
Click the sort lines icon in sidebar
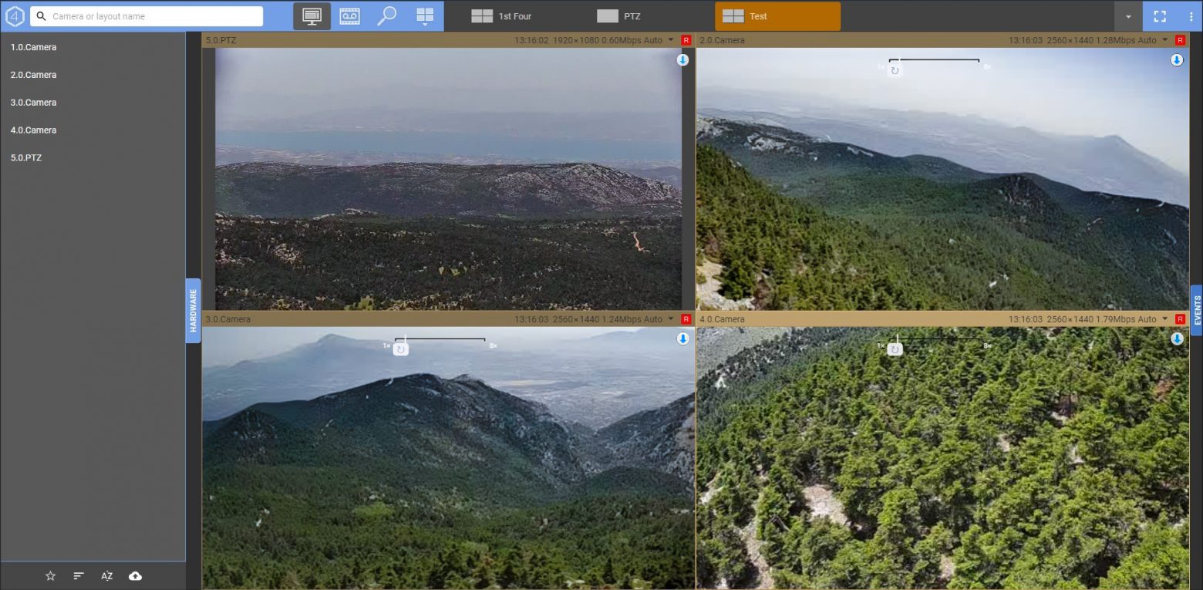pyautogui.click(x=79, y=576)
